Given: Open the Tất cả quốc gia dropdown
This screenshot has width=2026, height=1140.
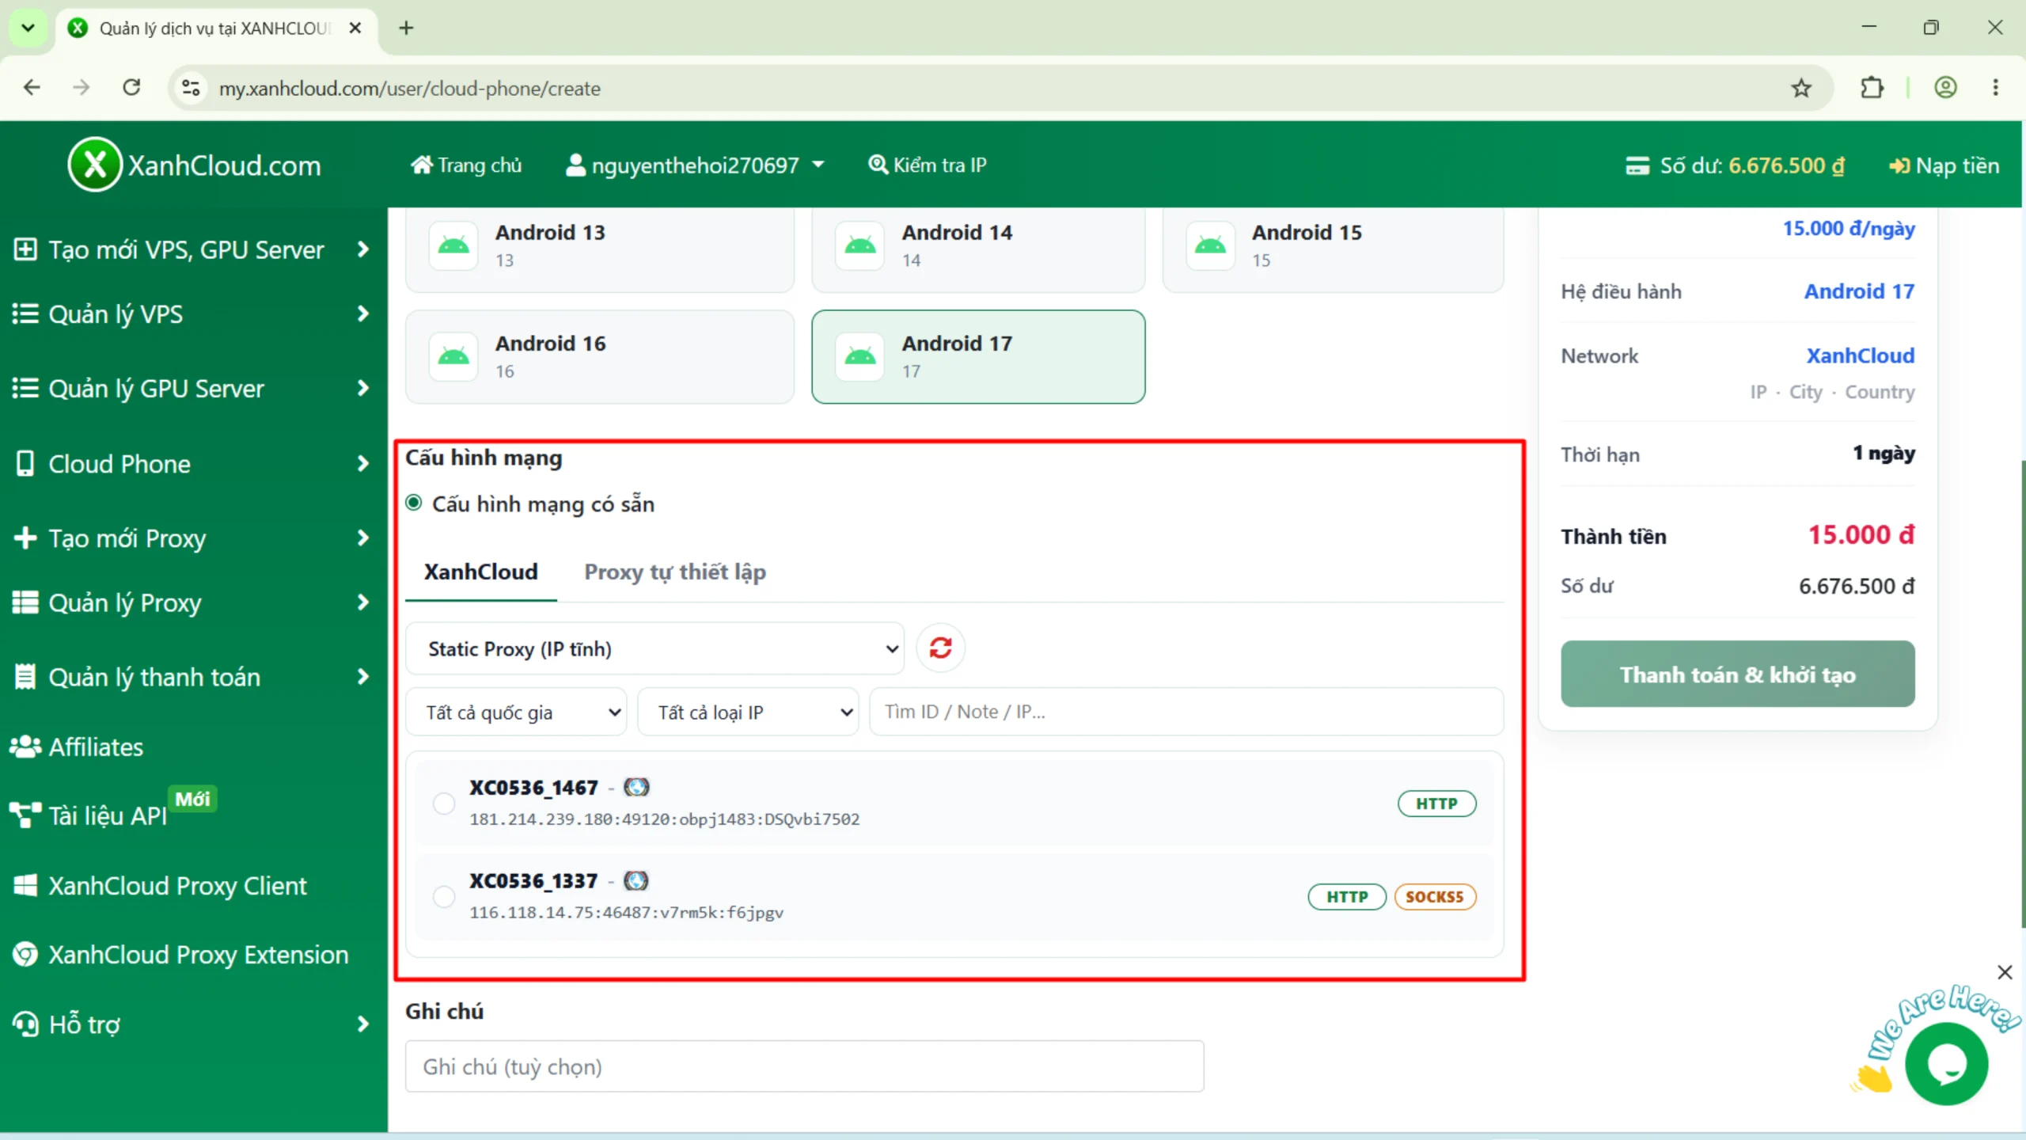Looking at the screenshot, I should 516,712.
